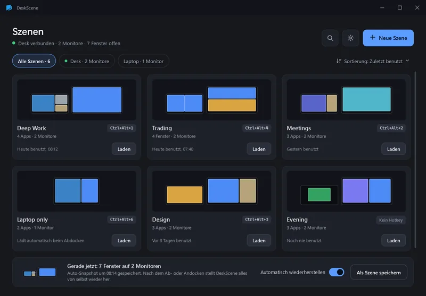Click Neue Szene button
Screen dimensions: 426x296
point(388,38)
